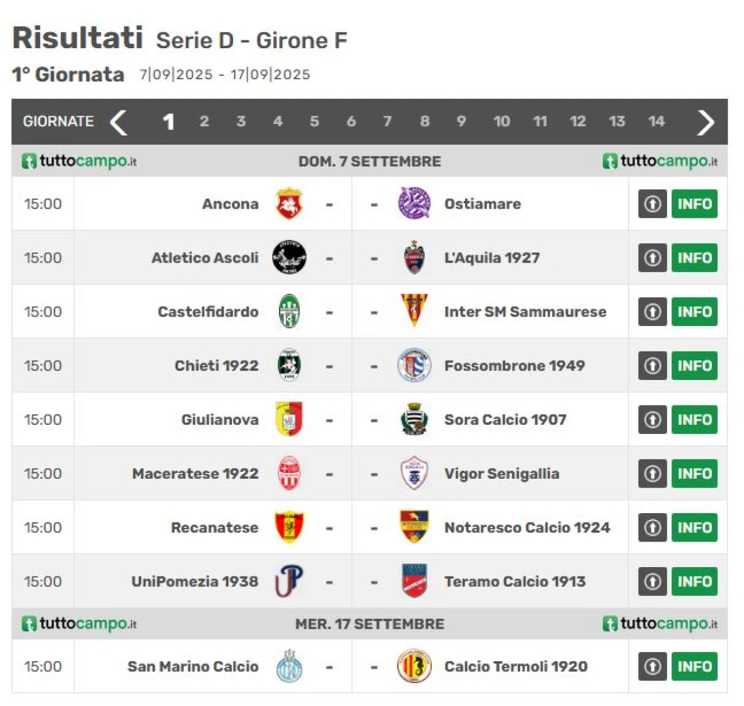Image resolution: width=744 pixels, height=706 pixels.
Task: Click the San Marino Calcio crest
Action: click(289, 666)
